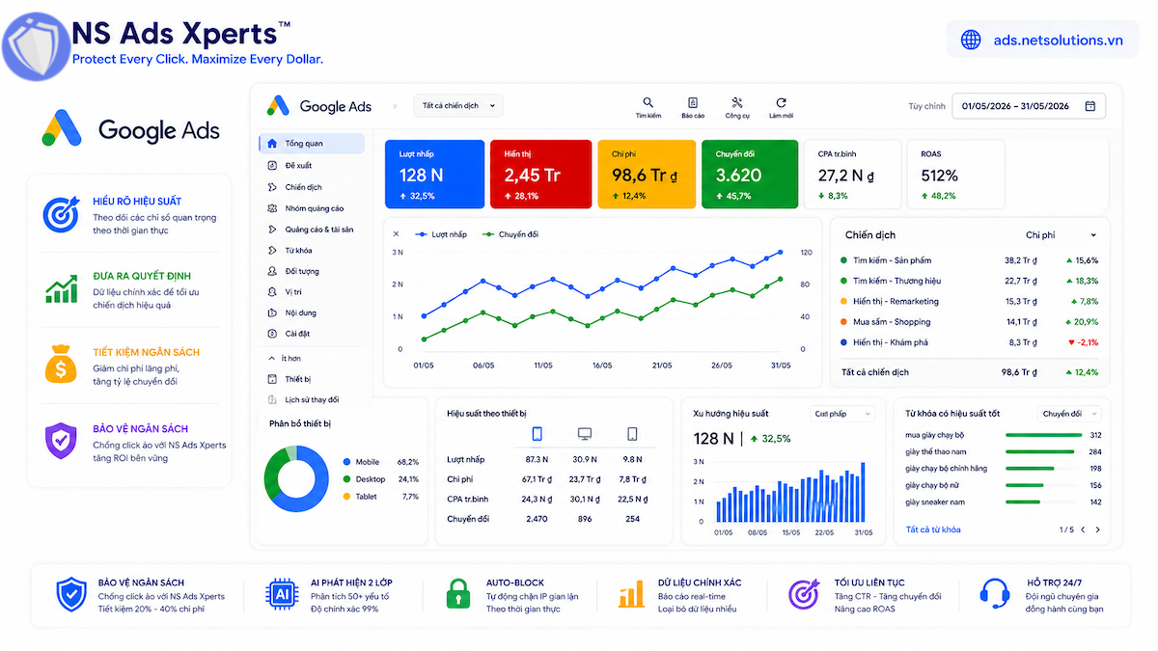Click the money bag icon beside Tiết kiệm ngân sách
The image size is (1158, 651).
[x=60, y=365]
